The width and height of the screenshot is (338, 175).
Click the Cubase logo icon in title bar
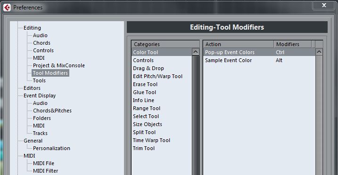pos(7,8)
